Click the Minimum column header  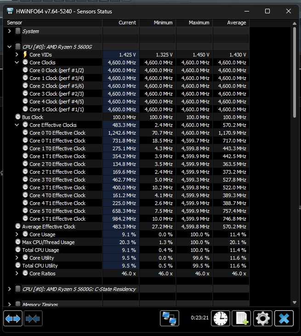(x=158, y=23)
